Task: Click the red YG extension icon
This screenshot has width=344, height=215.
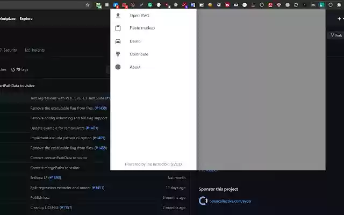Action: 227,5
